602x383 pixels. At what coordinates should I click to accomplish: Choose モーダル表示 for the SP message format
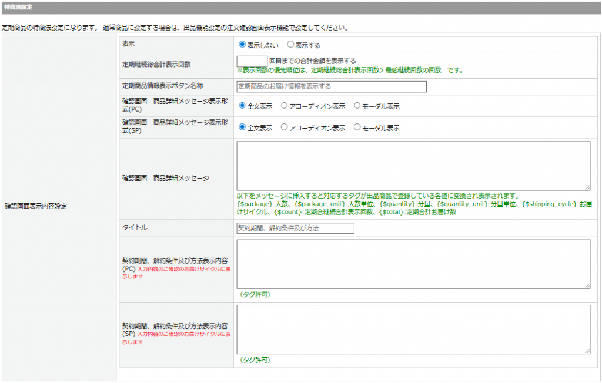[357, 127]
